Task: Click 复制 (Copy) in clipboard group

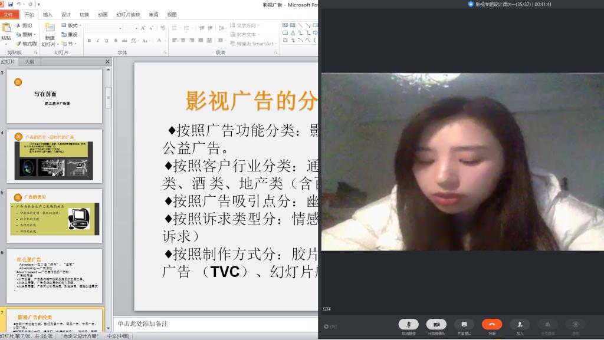Action: (25, 34)
